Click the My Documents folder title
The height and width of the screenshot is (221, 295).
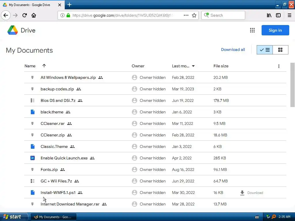(29, 50)
